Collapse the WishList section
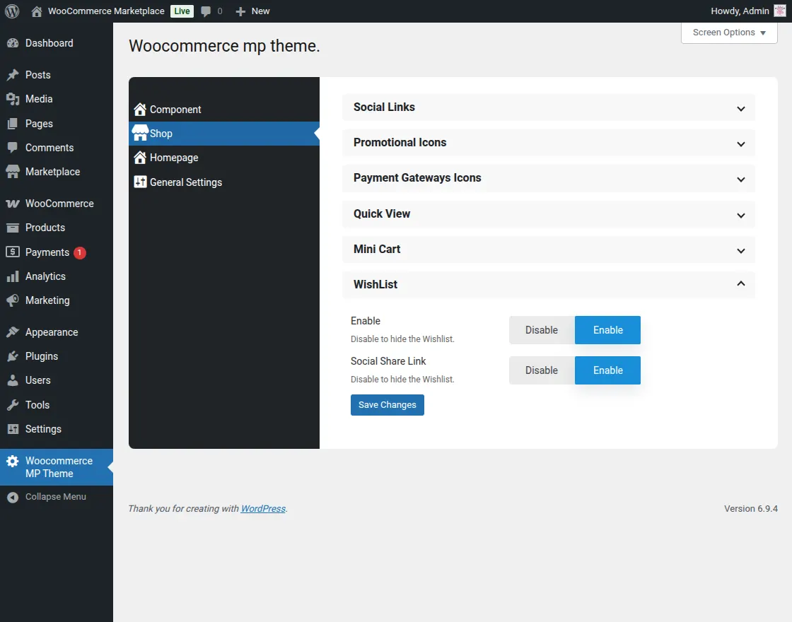 (549, 285)
